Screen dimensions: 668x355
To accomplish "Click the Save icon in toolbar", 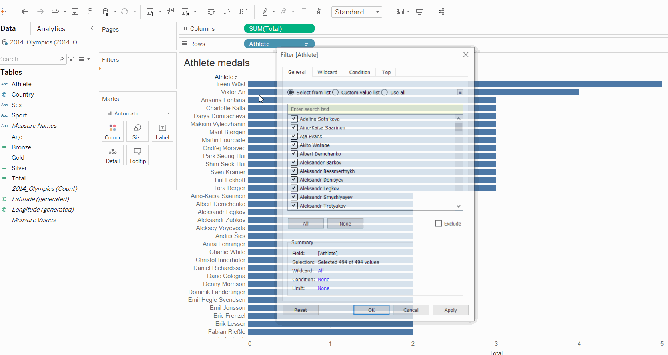I will [75, 12].
